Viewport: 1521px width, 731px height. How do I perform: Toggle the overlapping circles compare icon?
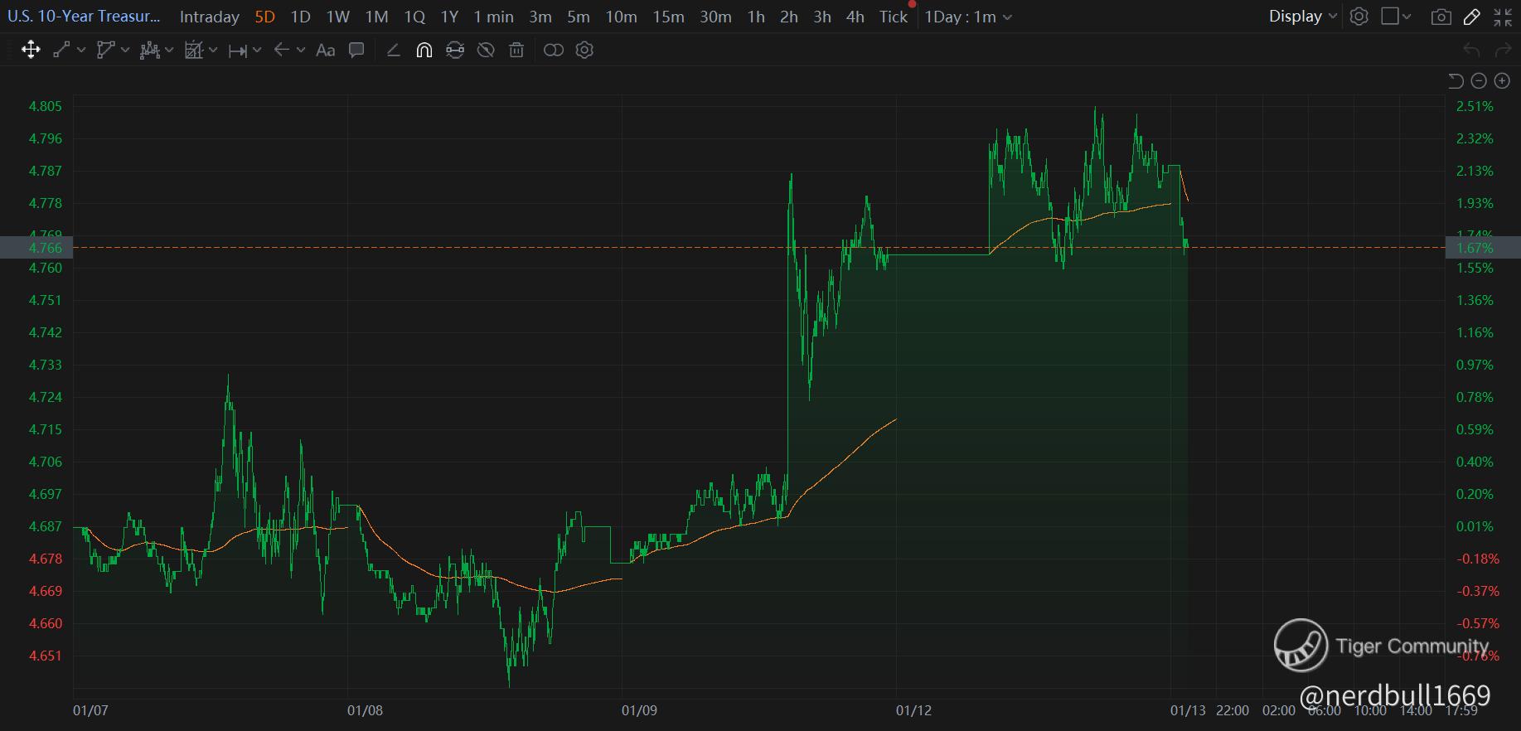click(x=553, y=51)
